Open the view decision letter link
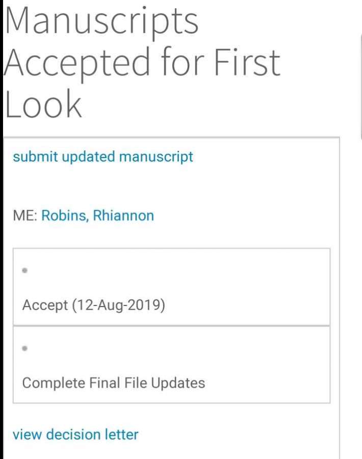Image resolution: width=362 pixels, height=459 pixels. click(75, 435)
